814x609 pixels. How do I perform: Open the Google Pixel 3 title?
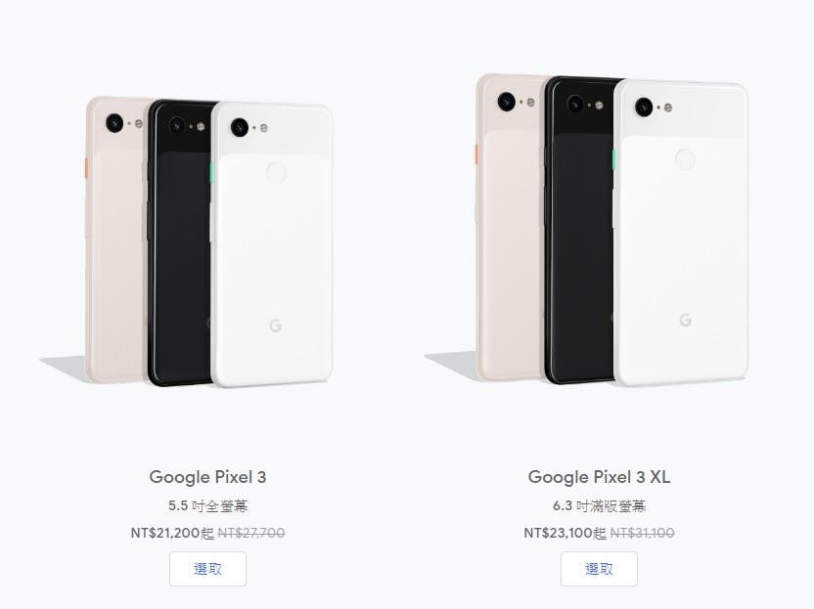click(207, 477)
